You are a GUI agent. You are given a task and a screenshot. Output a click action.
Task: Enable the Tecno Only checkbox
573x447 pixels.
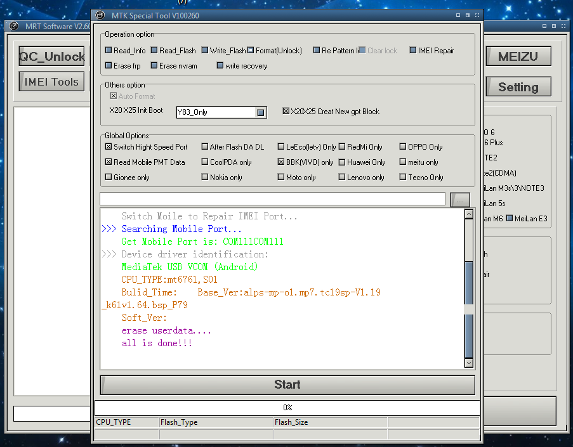[403, 177]
